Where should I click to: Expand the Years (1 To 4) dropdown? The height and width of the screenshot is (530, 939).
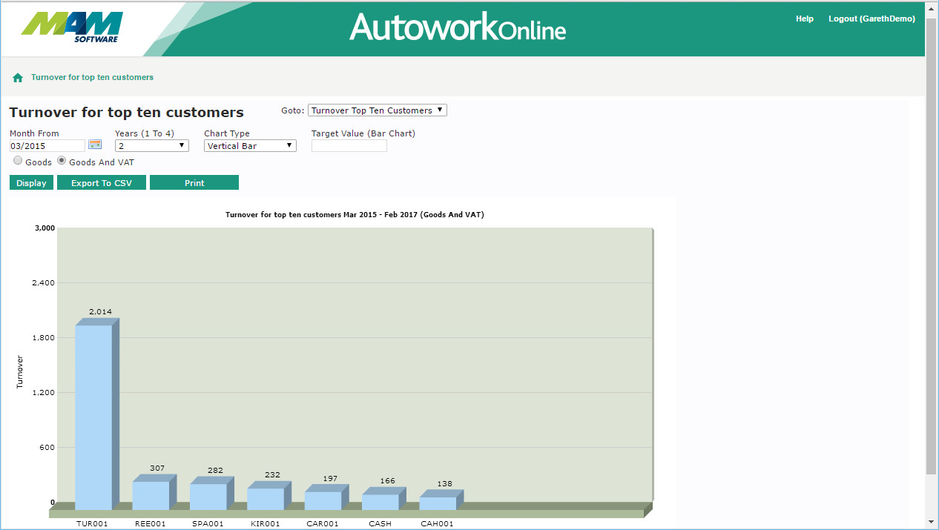[x=151, y=146]
